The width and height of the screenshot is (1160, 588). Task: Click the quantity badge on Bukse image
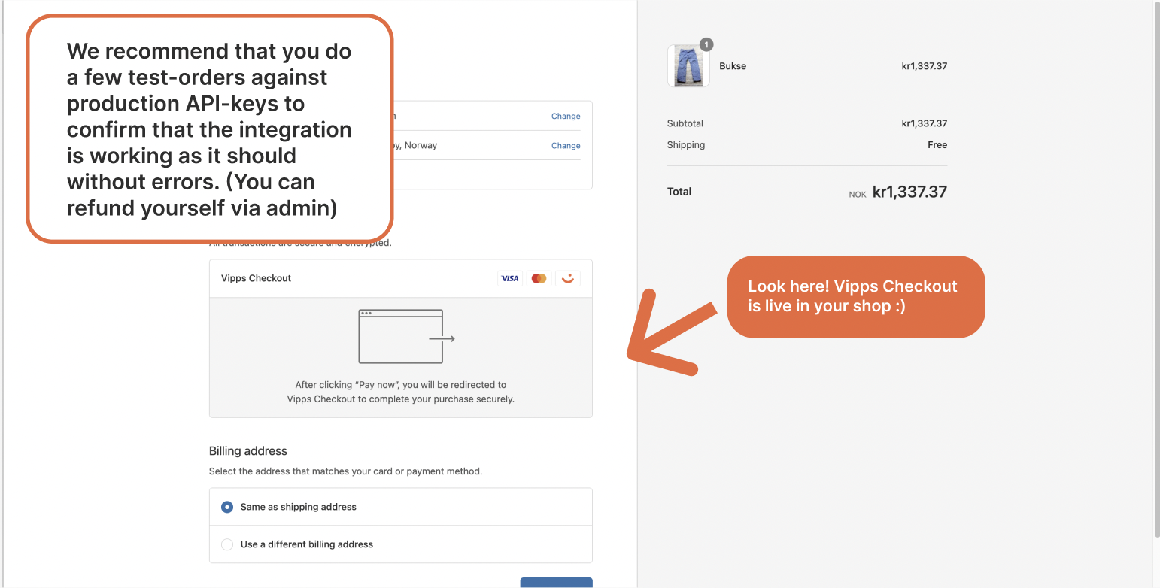(x=706, y=45)
